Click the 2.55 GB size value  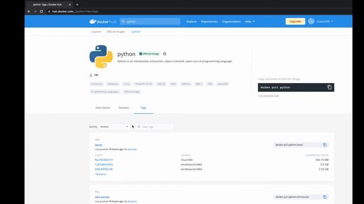[x=324, y=169]
